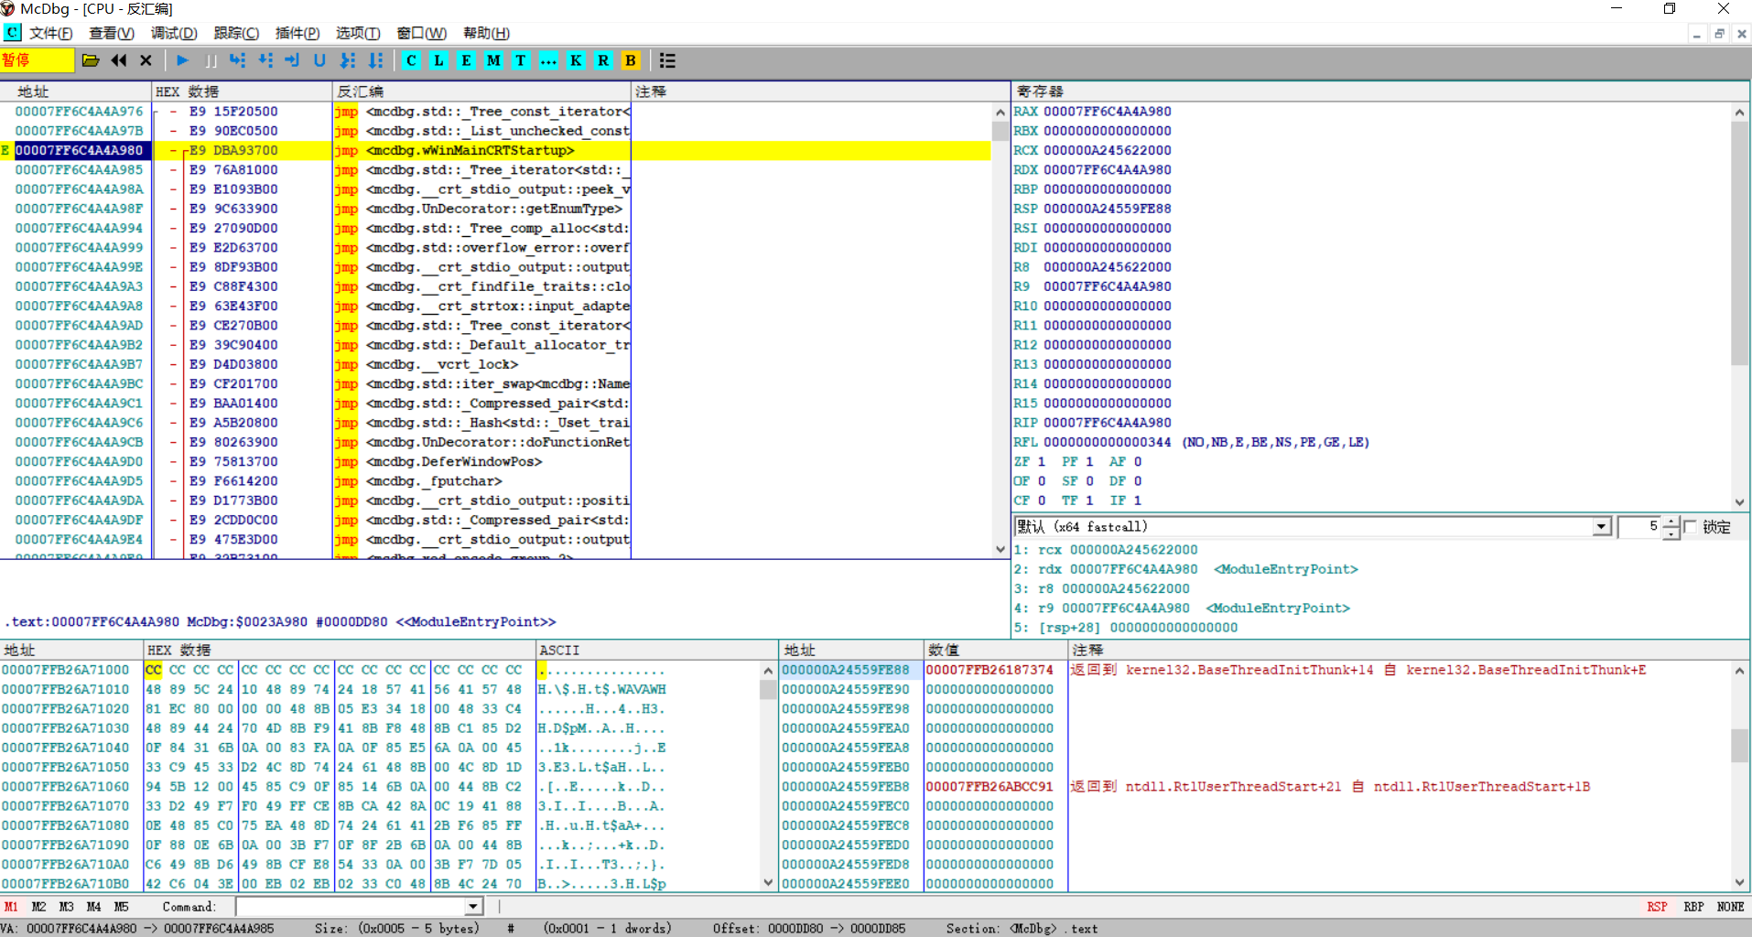Viewport: 1752px width, 937px height.
Task: Restore the inner CPU child window
Action: pos(1719,34)
